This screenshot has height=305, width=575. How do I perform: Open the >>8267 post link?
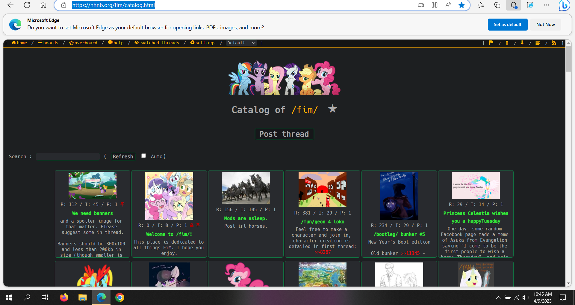click(x=323, y=252)
